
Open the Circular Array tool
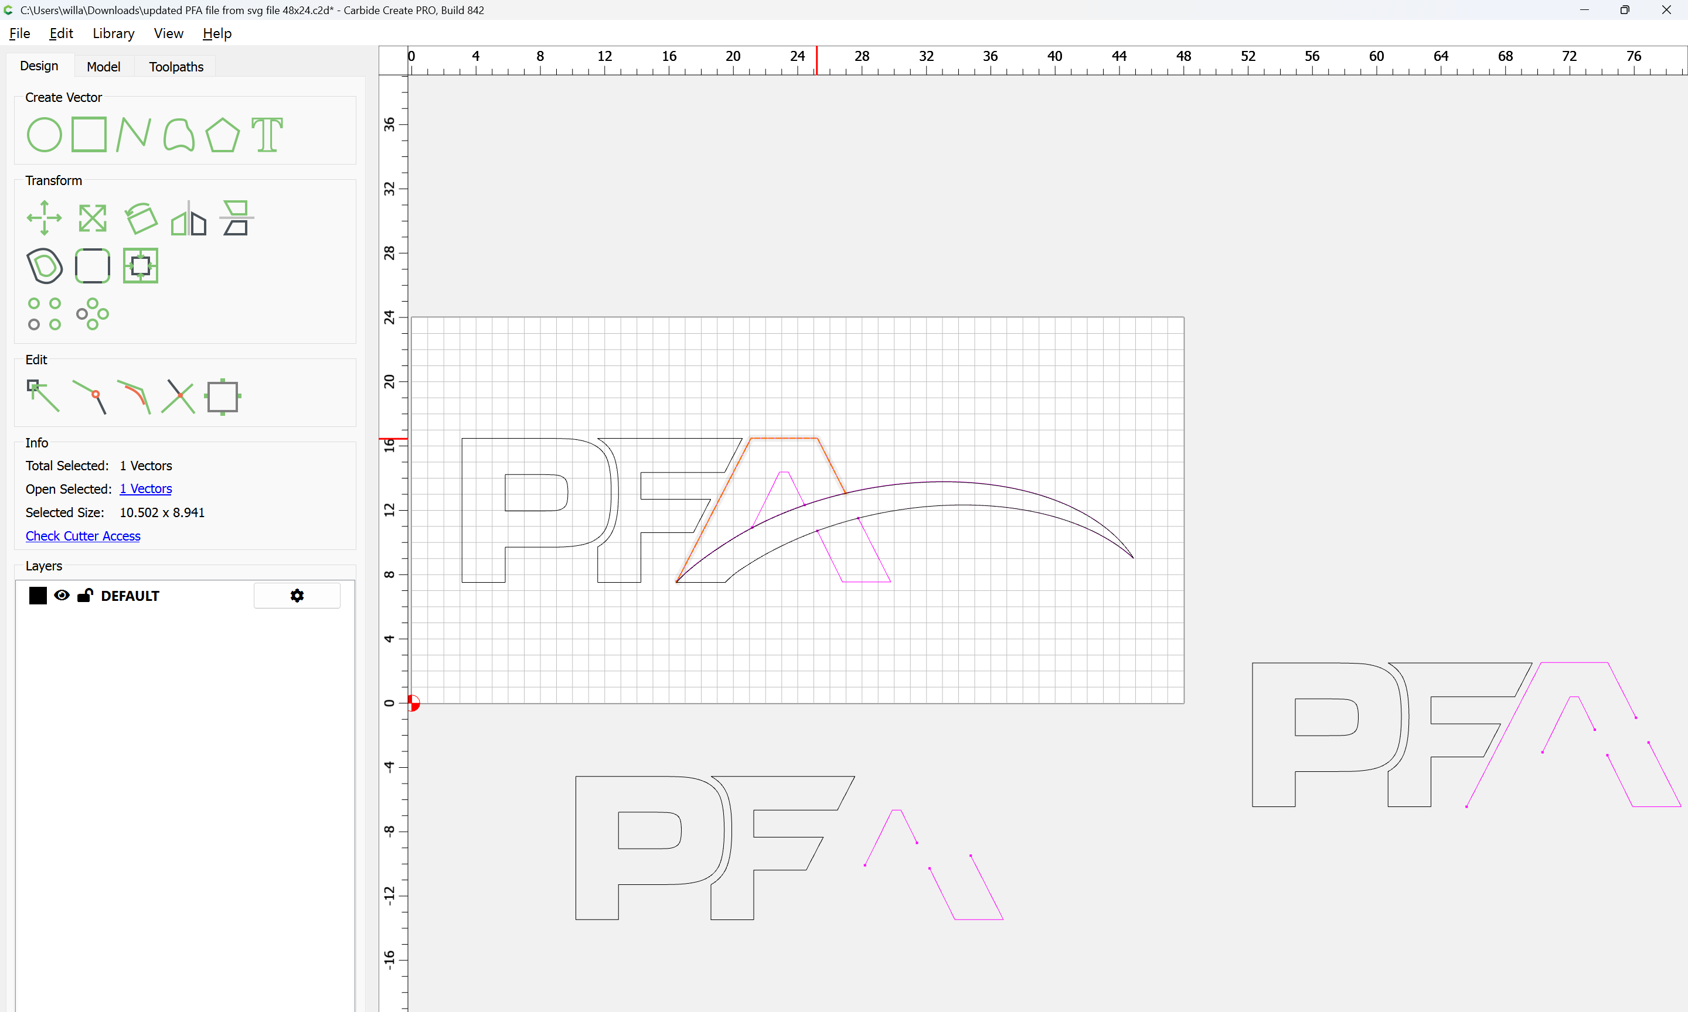point(92,314)
